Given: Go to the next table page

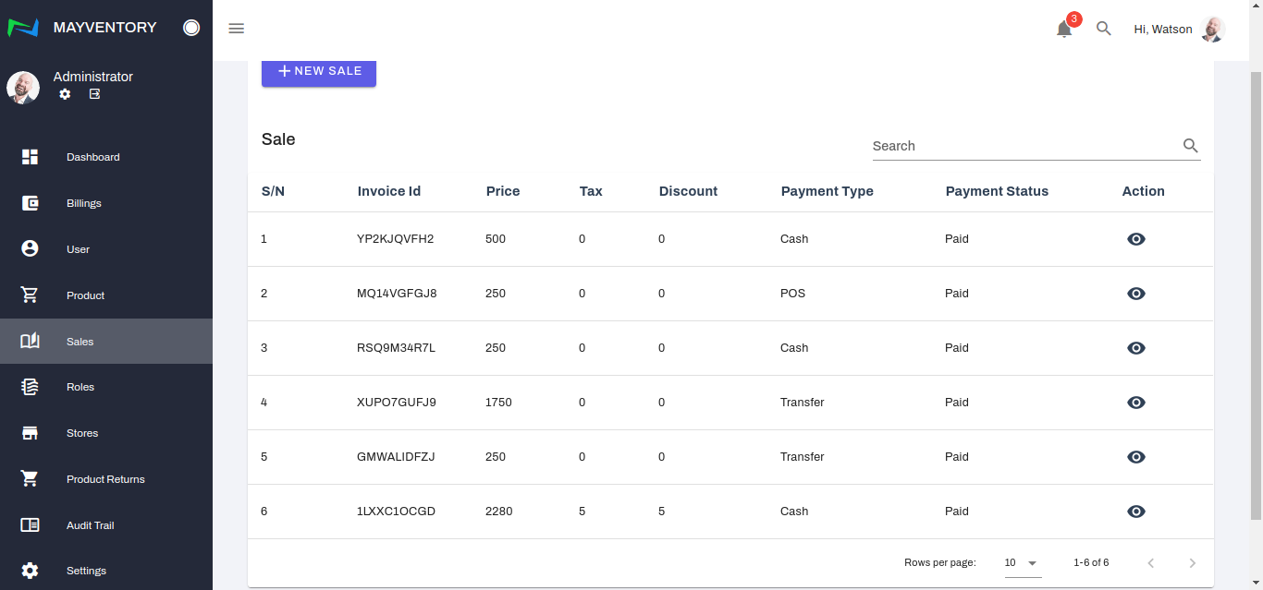Looking at the screenshot, I should 1192,563.
